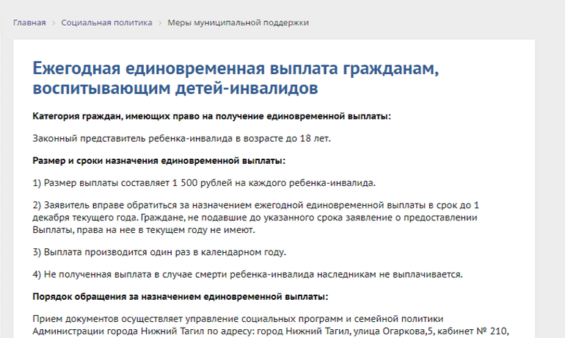Click the chevron after Социальная политика

pos(160,23)
